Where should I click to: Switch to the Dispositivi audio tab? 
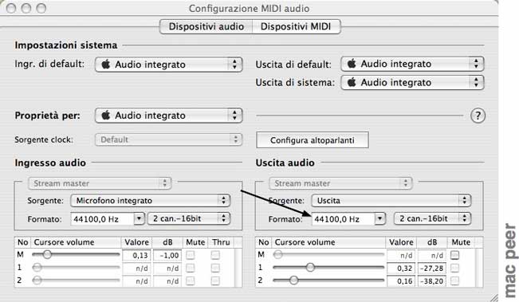click(206, 26)
